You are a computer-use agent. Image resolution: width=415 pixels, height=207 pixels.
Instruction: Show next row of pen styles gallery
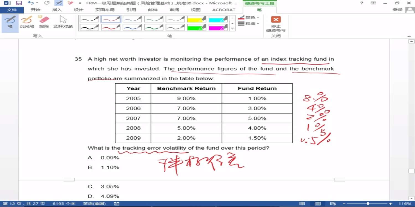233,23
